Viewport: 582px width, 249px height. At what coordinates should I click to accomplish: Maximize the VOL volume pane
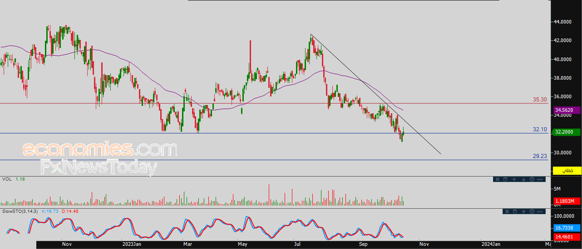coord(505,179)
